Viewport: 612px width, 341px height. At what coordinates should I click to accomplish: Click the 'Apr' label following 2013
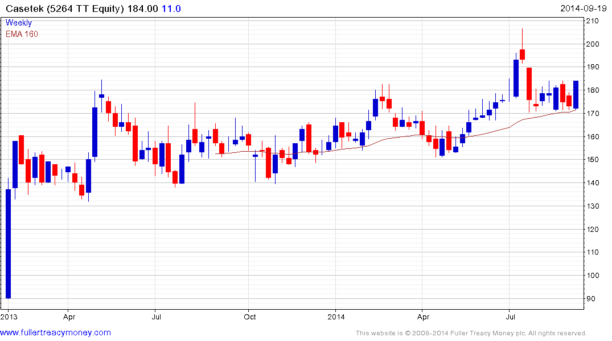(x=69, y=317)
